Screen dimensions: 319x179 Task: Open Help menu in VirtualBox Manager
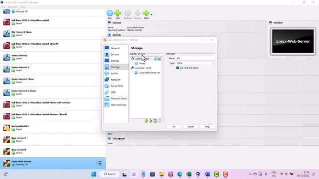22,7
